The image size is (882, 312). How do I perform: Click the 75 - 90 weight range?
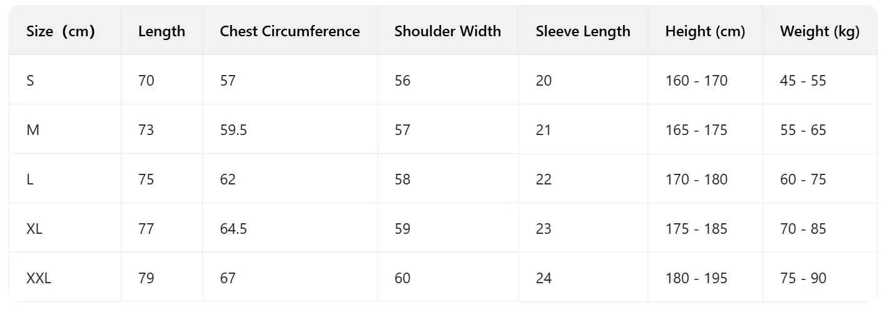[803, 278]
